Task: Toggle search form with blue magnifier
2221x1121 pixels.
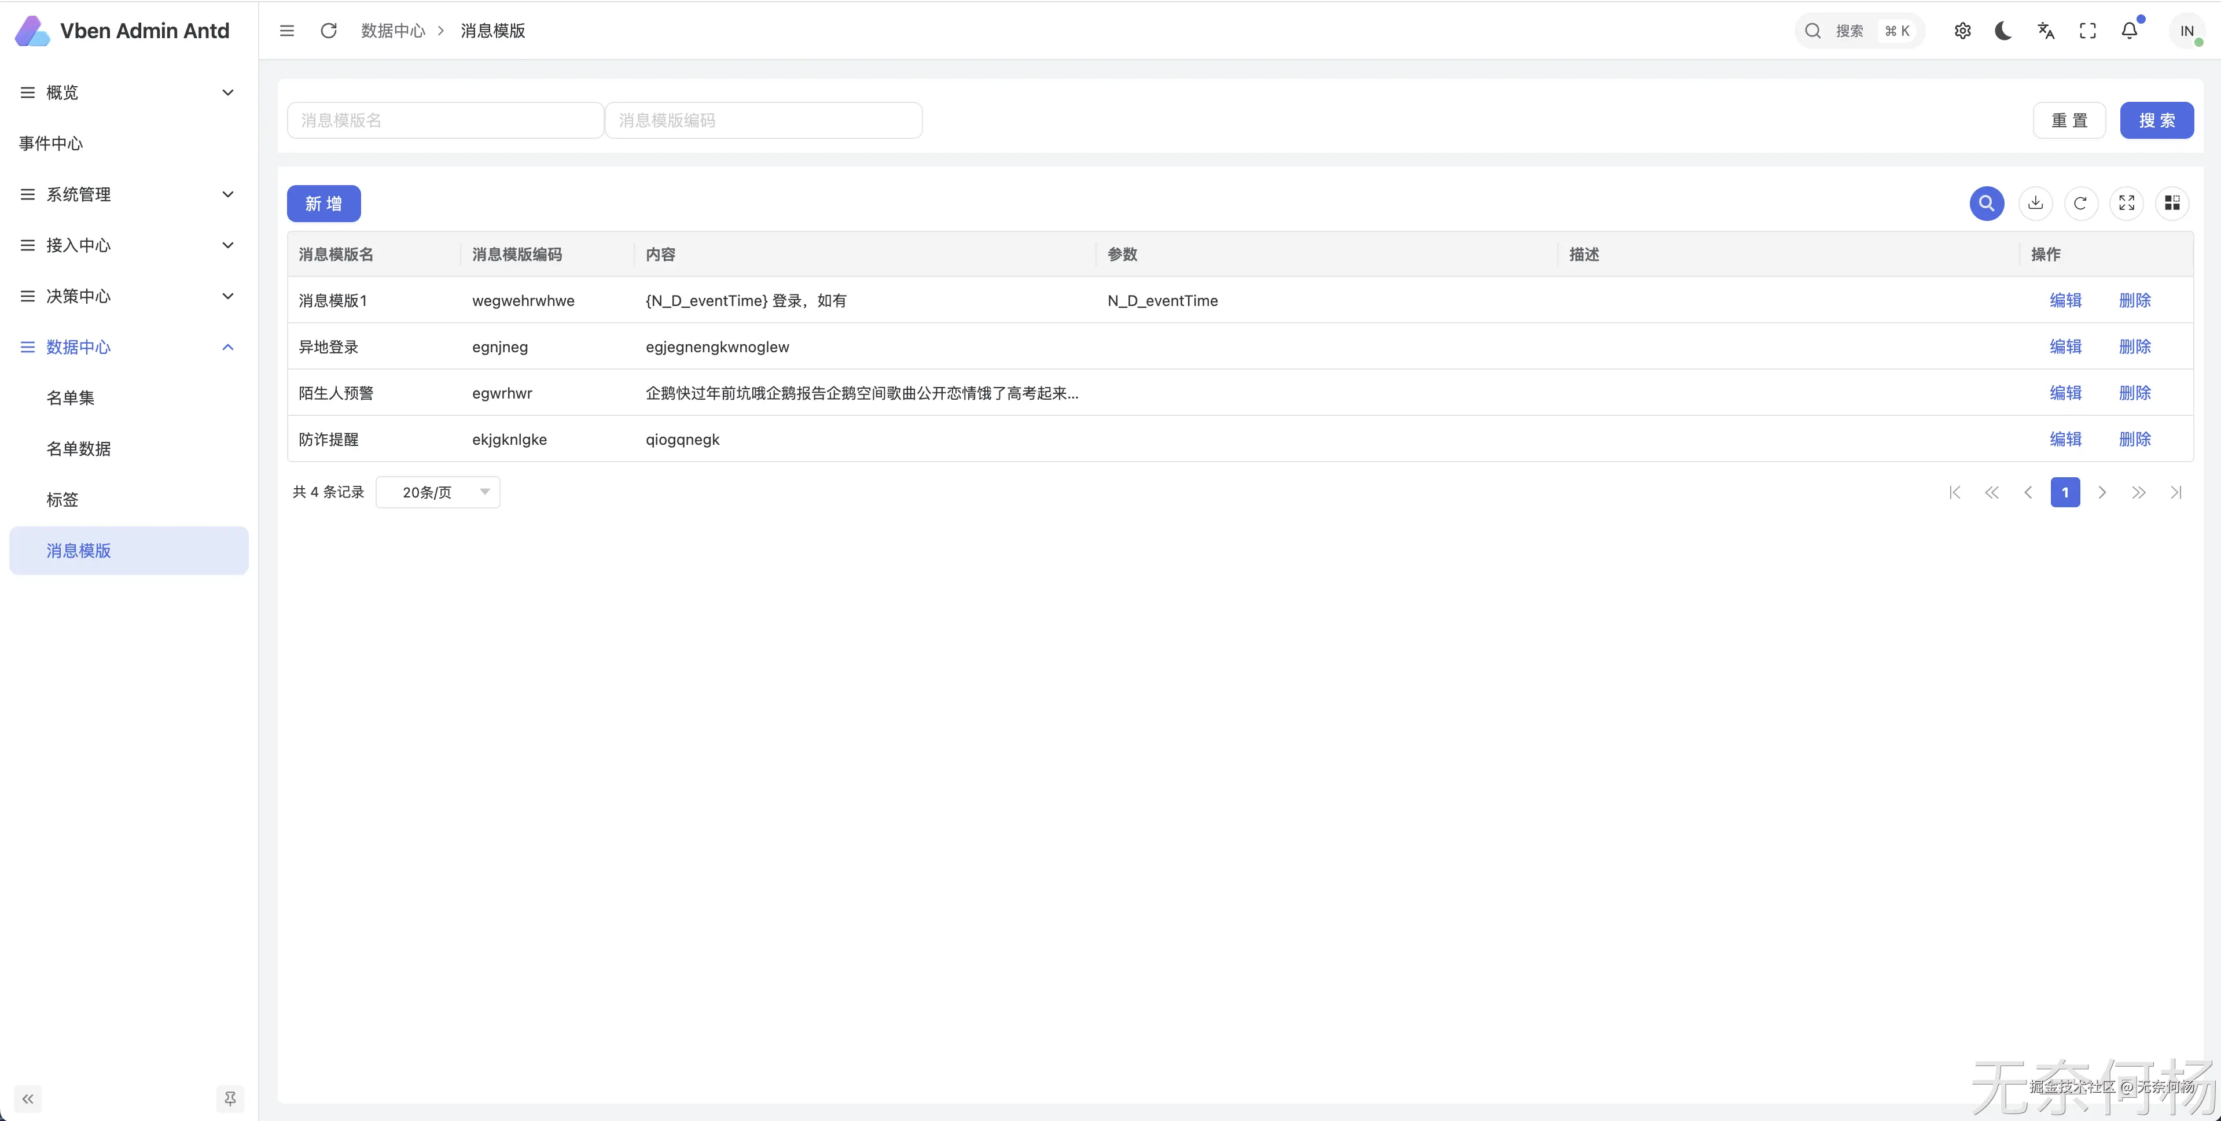Action: click(1987, 204)
